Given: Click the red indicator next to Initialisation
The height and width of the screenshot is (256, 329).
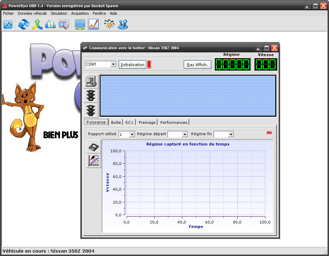Looking at the screenshot, I should [149, 64].
